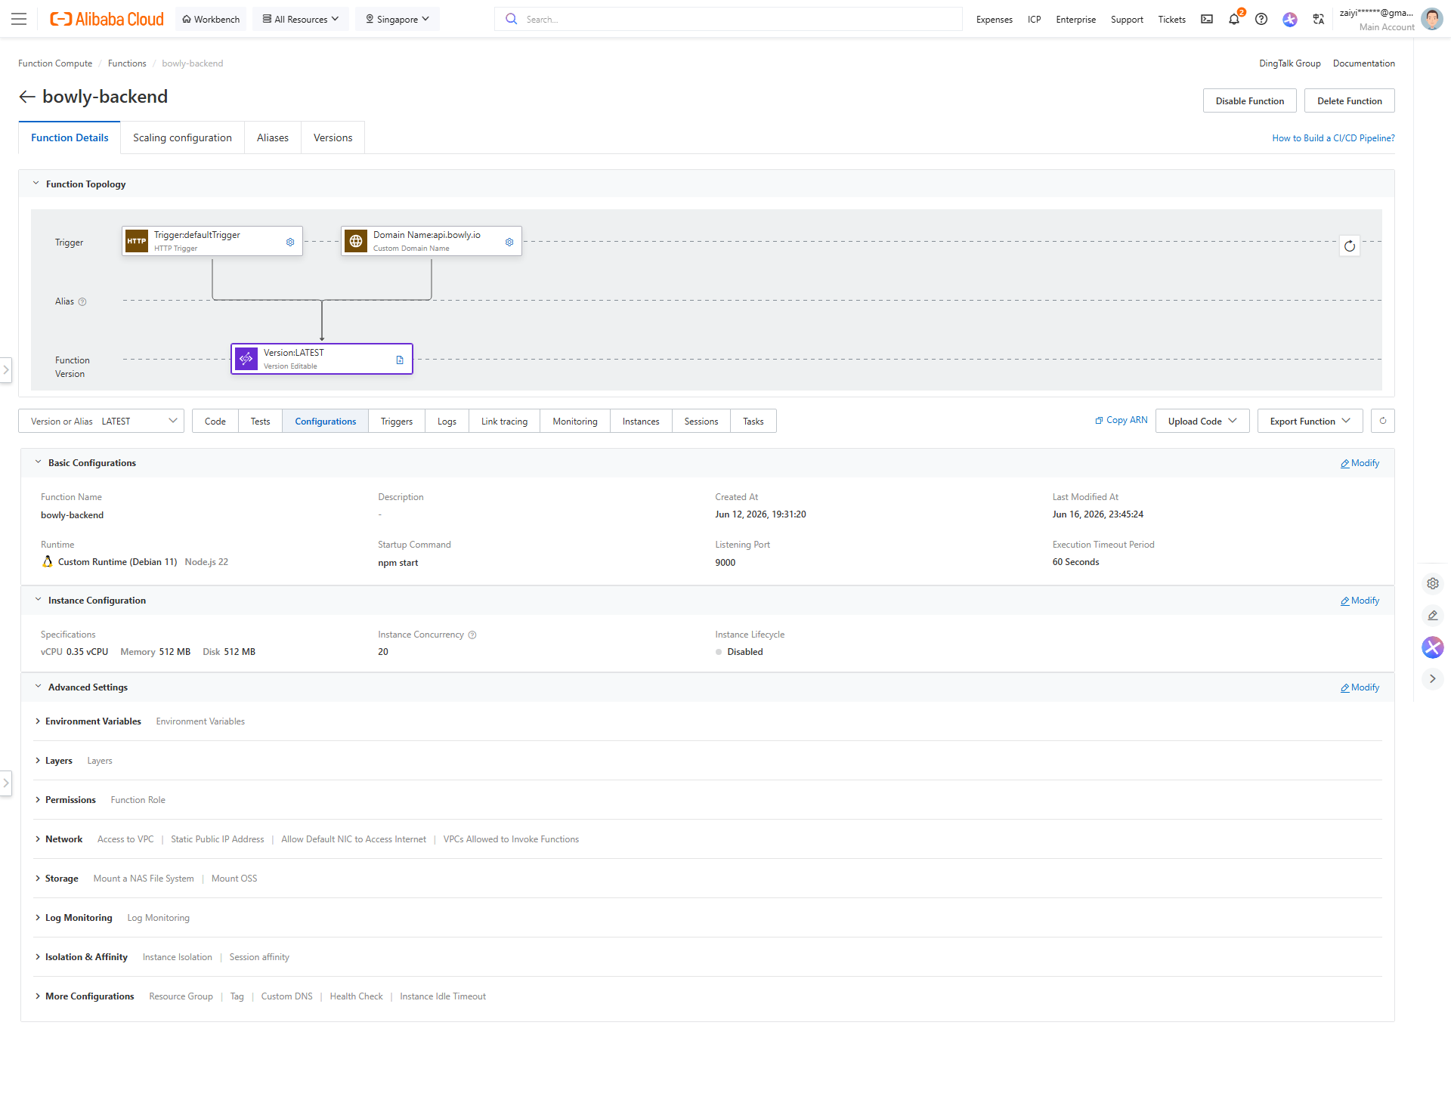The width and height of the screenshot is (1451, 1115).
Task: Open settings gear on api.bowly.io domain node
Action: [x=509, y=242]
